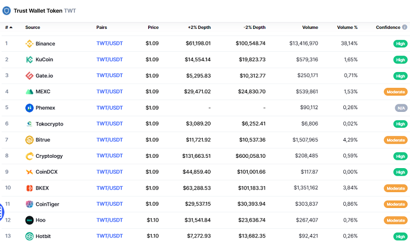The width and height of the screenshot is (410, 244).
Task: Sort table by Source column
Action: pos(32,27)
